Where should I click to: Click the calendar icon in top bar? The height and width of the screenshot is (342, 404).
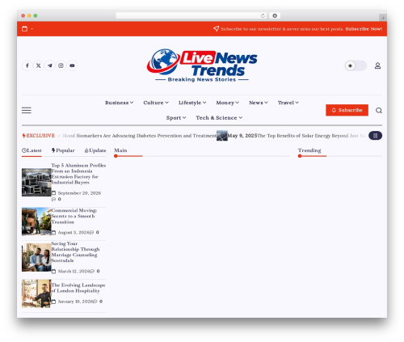click(24, 29)
